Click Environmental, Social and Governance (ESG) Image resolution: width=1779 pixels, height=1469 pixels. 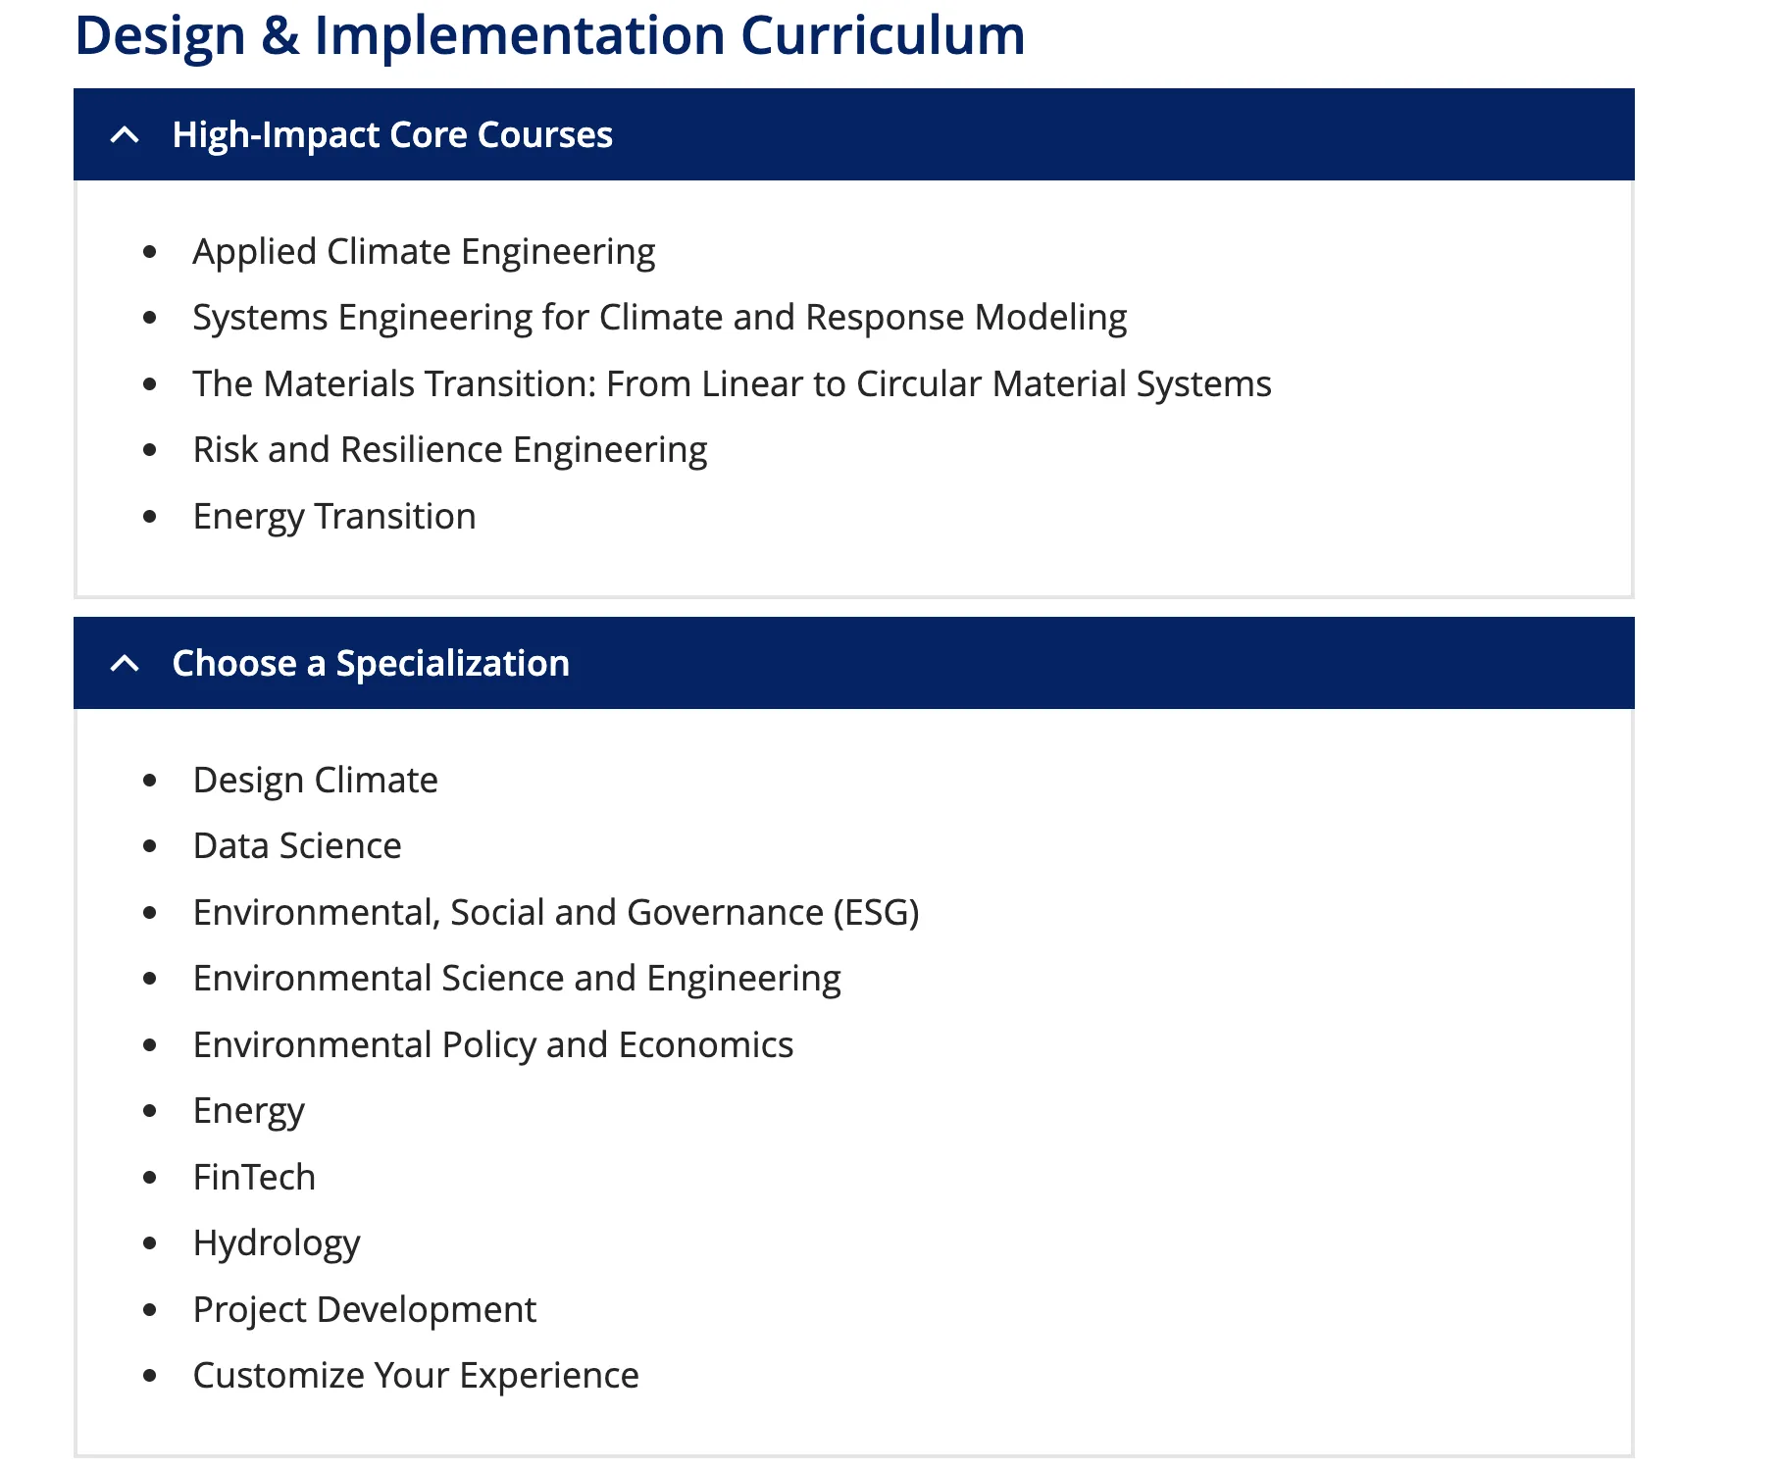[555, 913]
